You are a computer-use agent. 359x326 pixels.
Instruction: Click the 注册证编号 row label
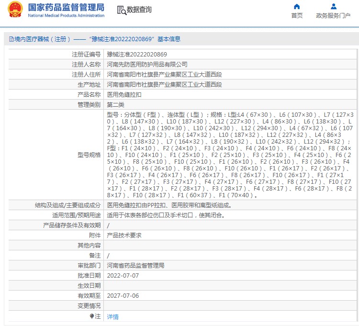coord(86,55)
